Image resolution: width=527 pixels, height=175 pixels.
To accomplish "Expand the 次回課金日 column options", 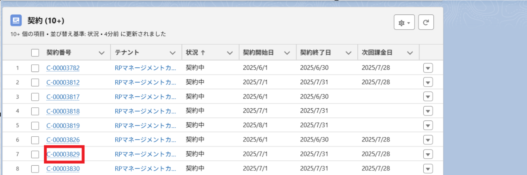I will point(410,53).
